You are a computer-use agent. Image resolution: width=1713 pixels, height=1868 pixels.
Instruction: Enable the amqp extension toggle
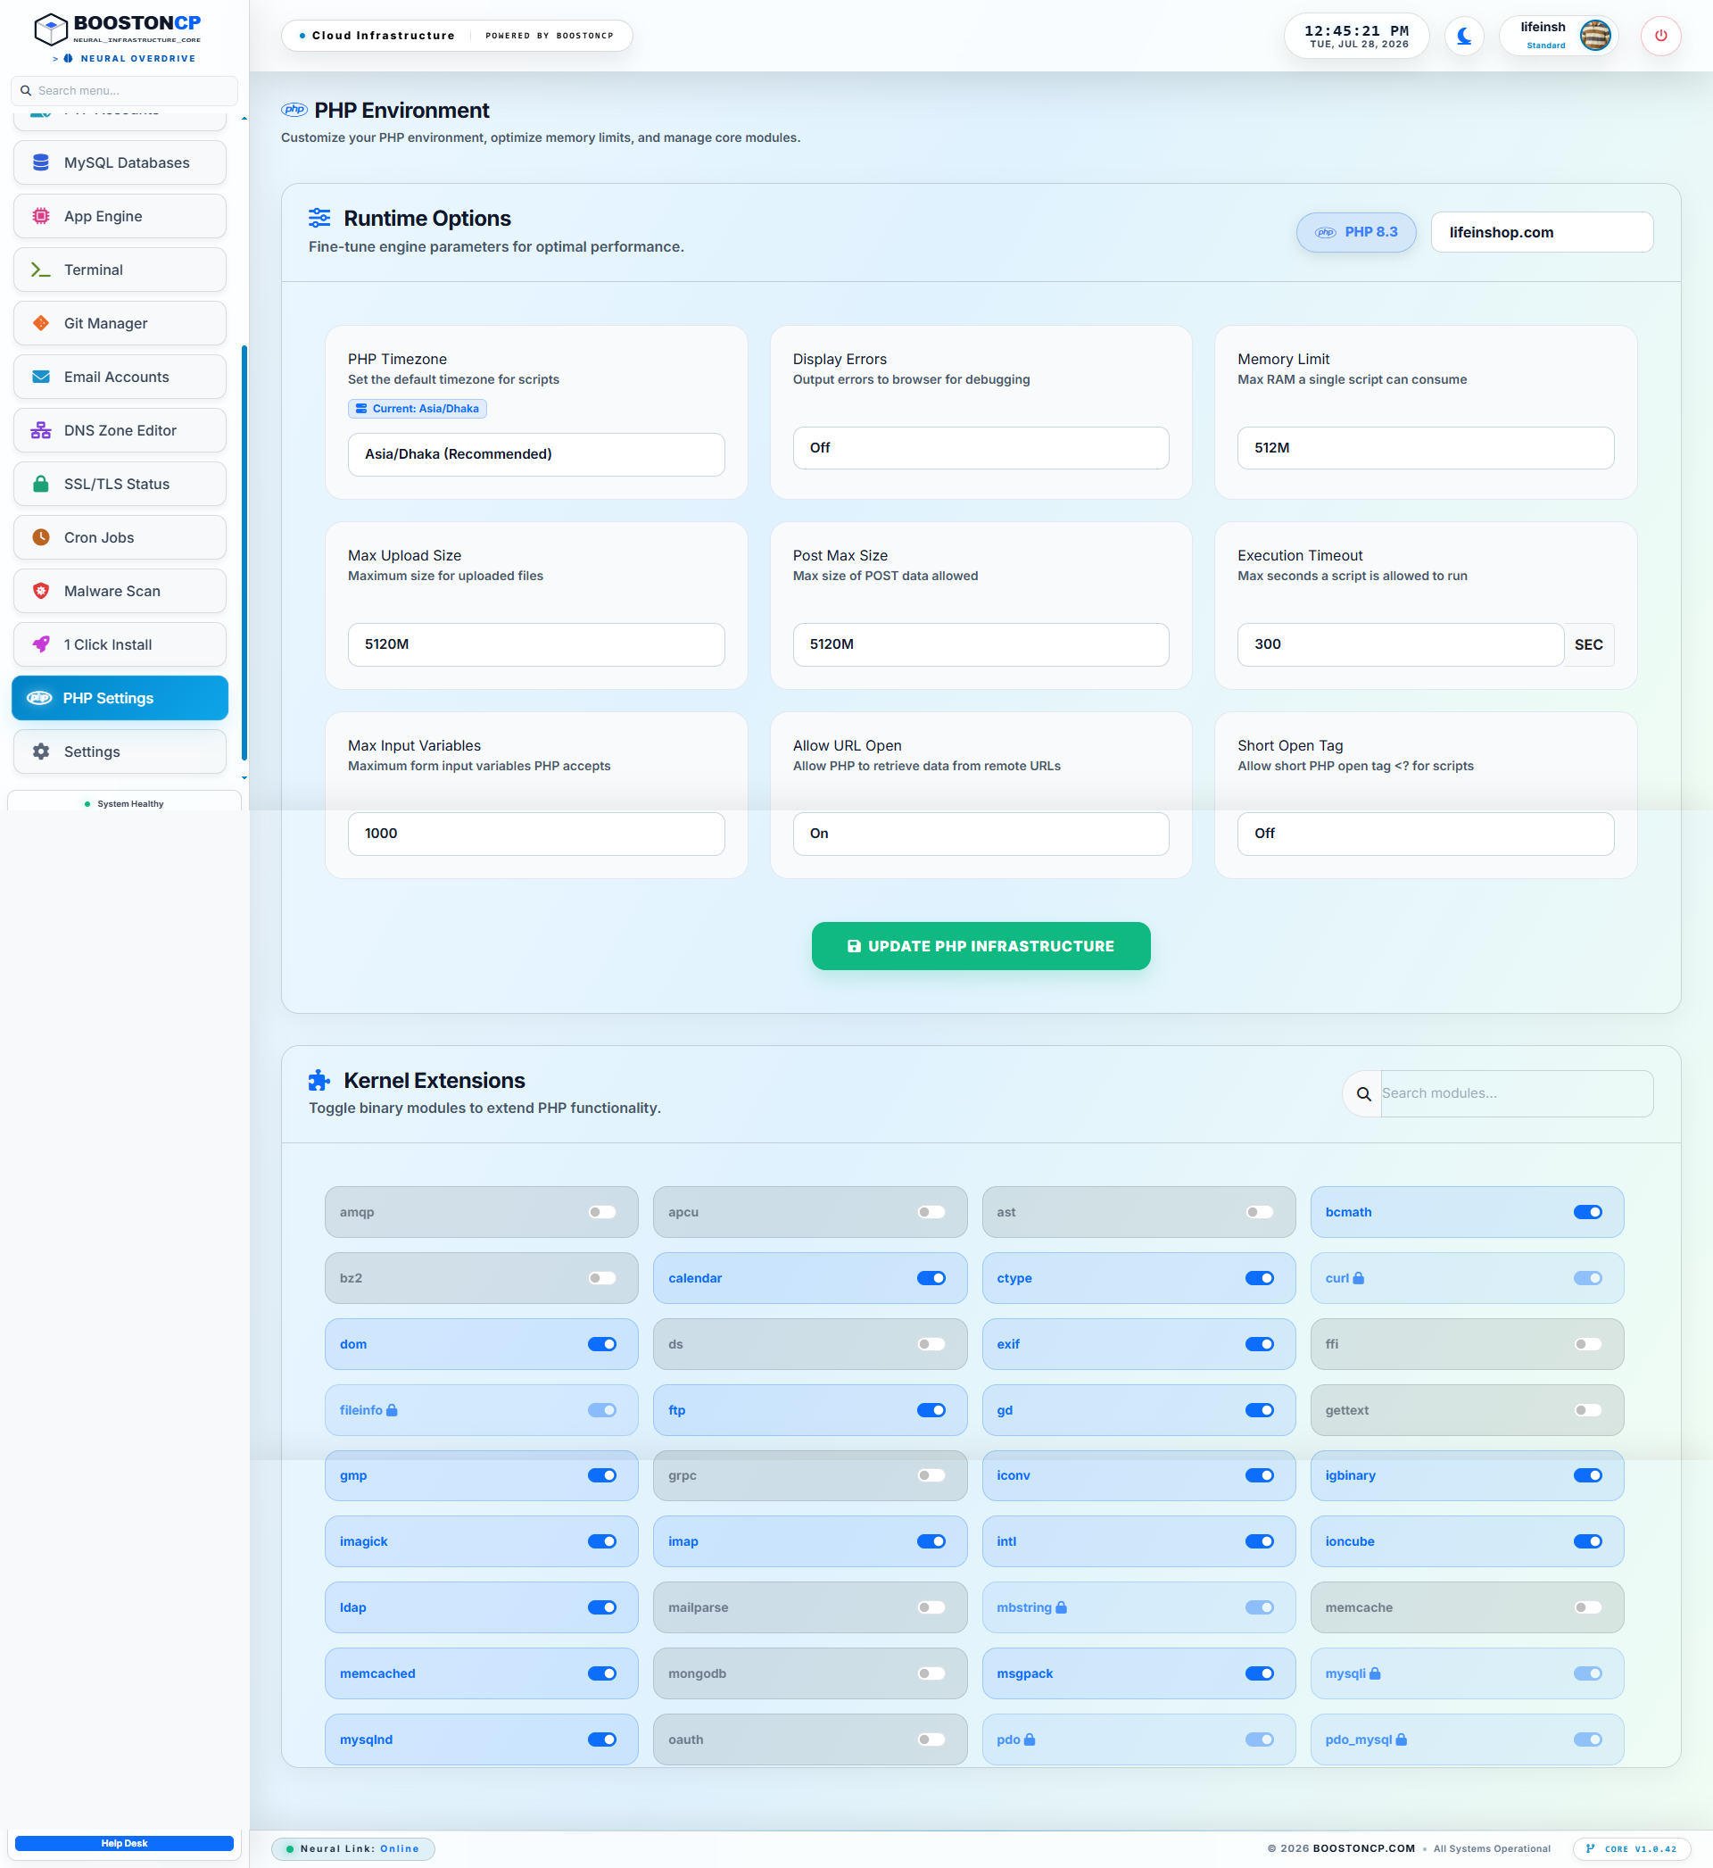coord(602,1213)
